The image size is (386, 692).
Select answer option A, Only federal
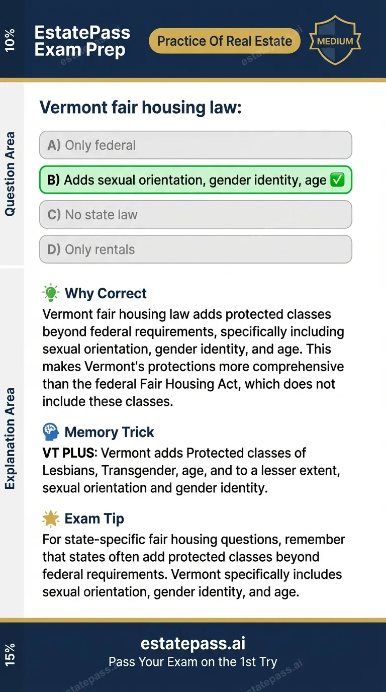click(196, 145)
